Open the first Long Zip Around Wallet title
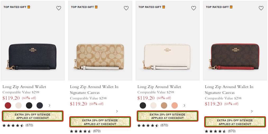The height and width of the screenshot is (134, 268). [x=24, y=87]
